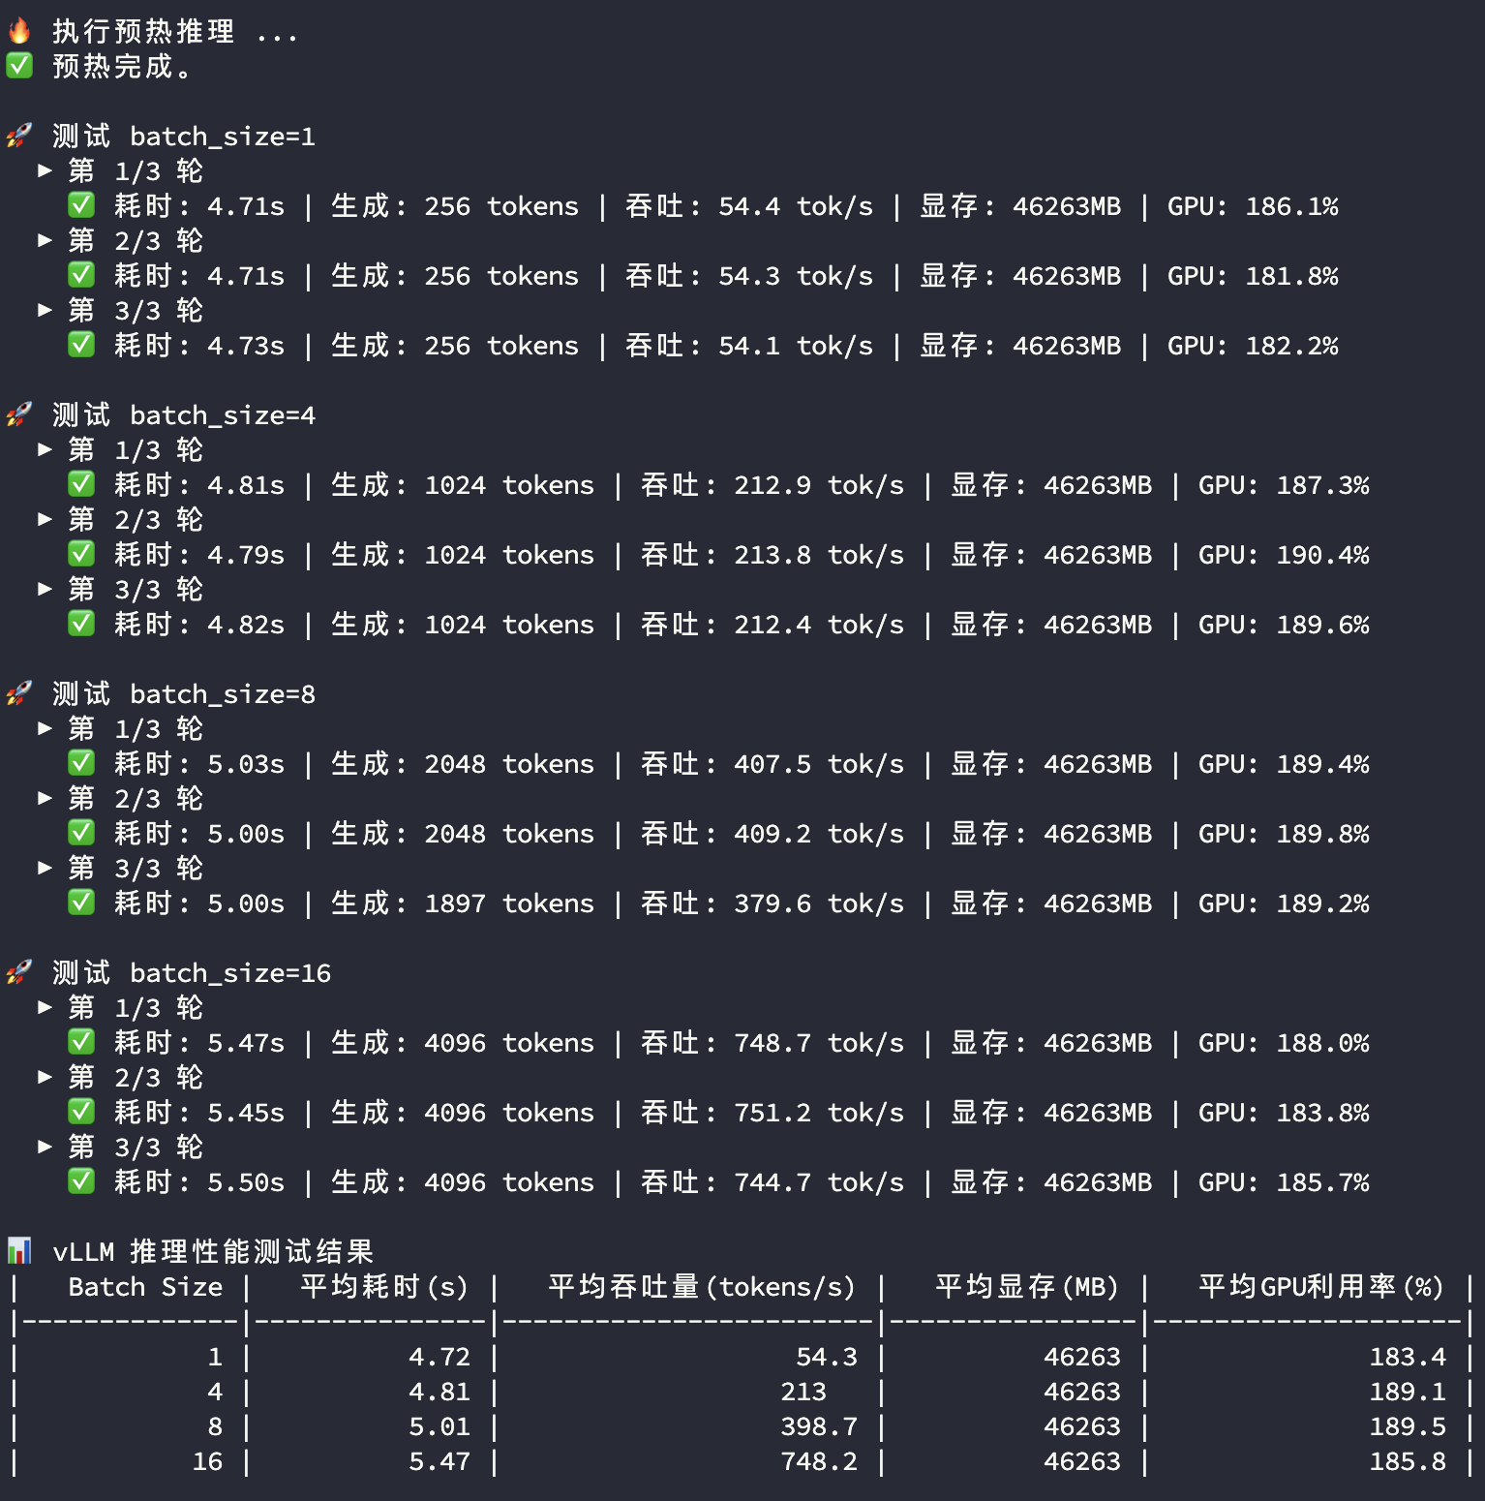Click the 748.2 throughput value in results table
This screenshot has height=1501, width=1485.
(817, 1460)
